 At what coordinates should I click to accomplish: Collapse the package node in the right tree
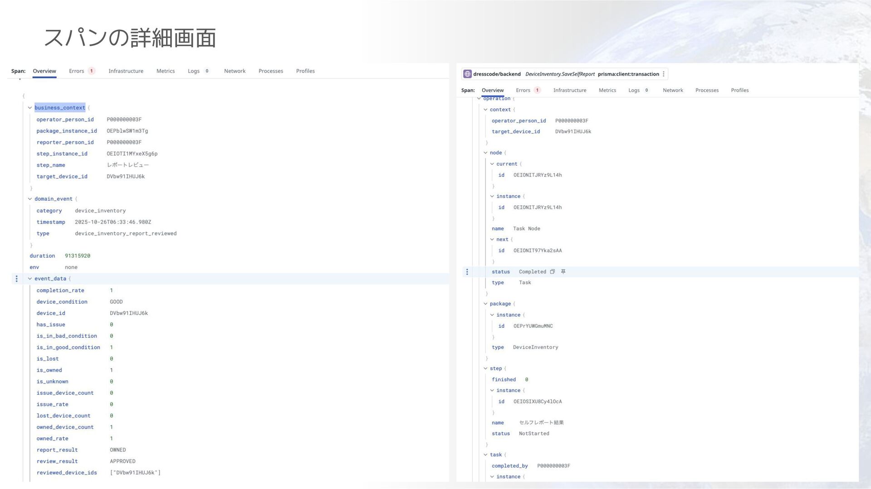485,304
